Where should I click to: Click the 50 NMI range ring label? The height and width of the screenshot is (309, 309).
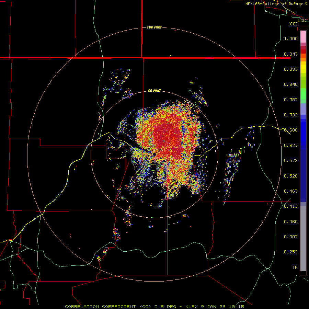(x=154, y=91)
